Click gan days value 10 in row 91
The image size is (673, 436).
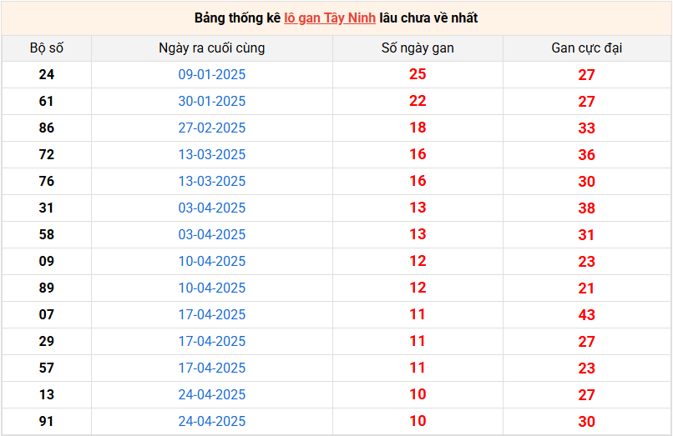pos(417,420)
